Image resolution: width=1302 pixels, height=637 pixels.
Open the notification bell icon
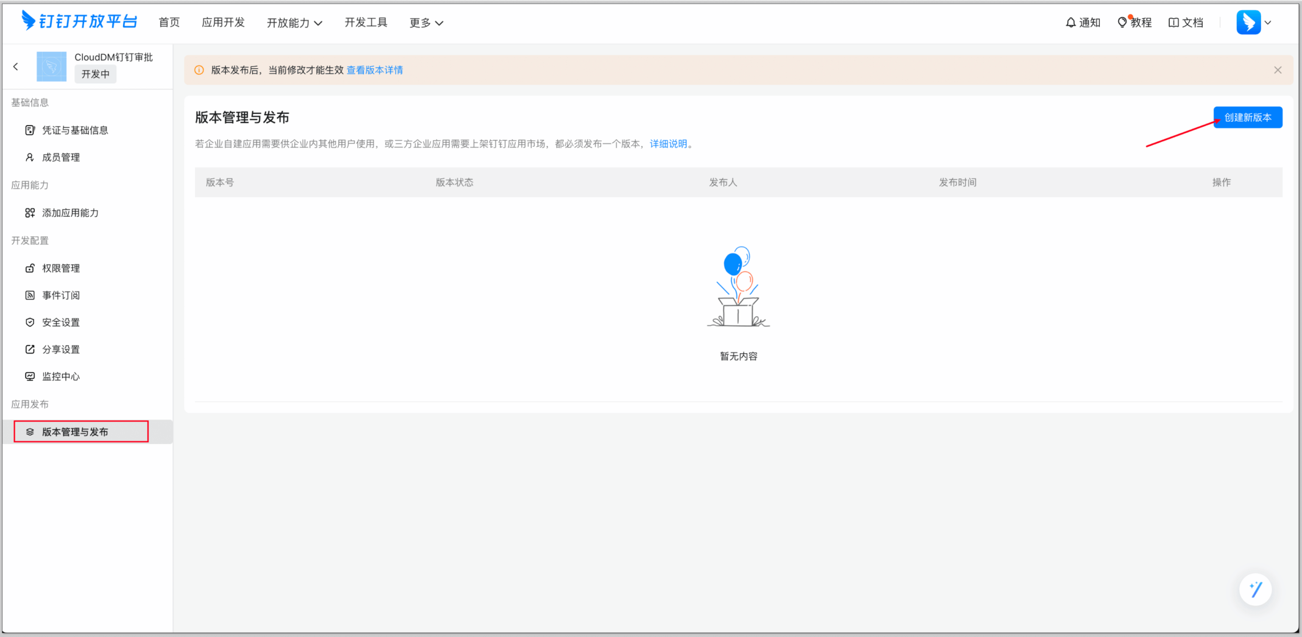tap(1071, 23)
